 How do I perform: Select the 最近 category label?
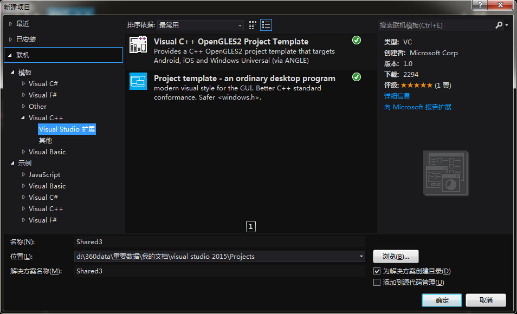tap(23, 24)
